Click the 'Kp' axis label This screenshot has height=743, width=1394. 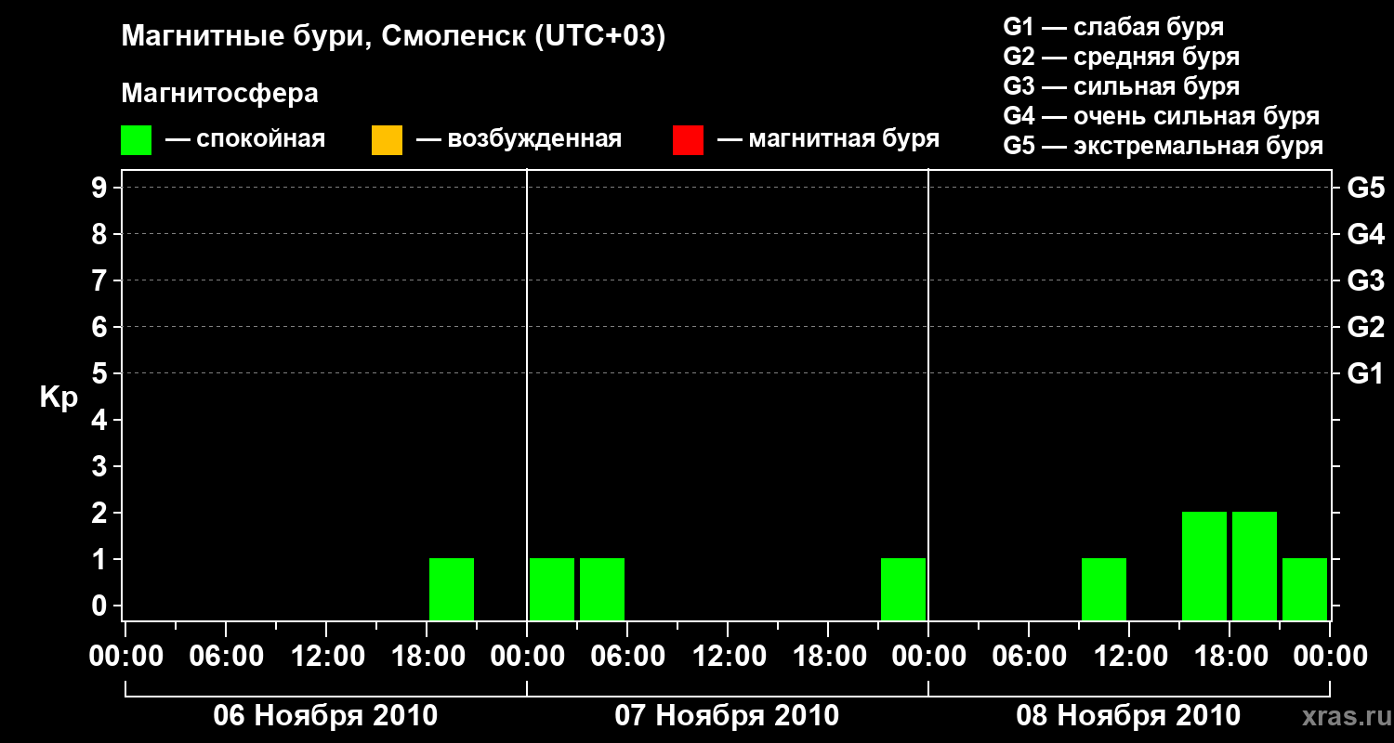[x=59, y=398]
